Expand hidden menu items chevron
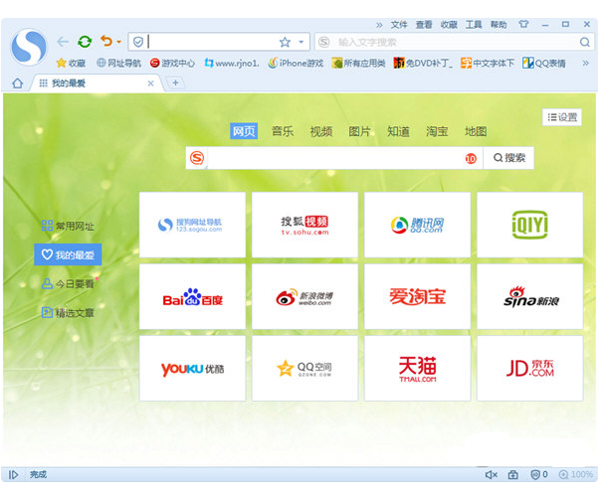Screen dimensions: 600x498 pyautogui.click(x=379, y=25)
